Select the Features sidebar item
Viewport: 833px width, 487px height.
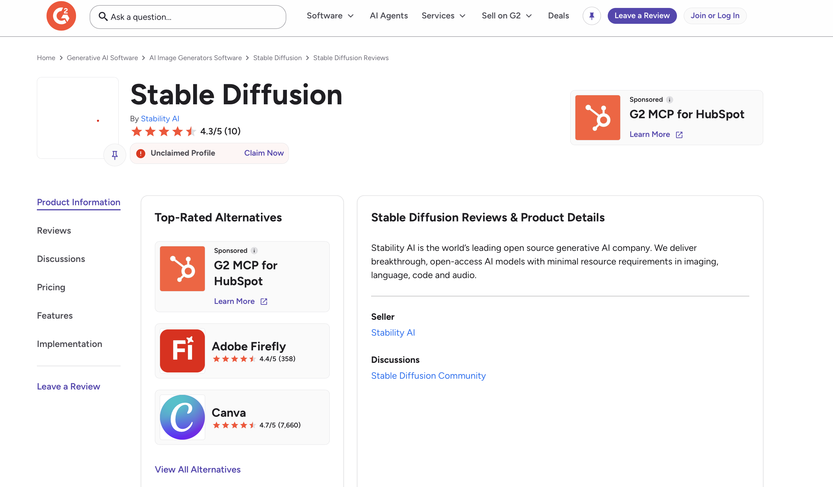tap(54, 316)
